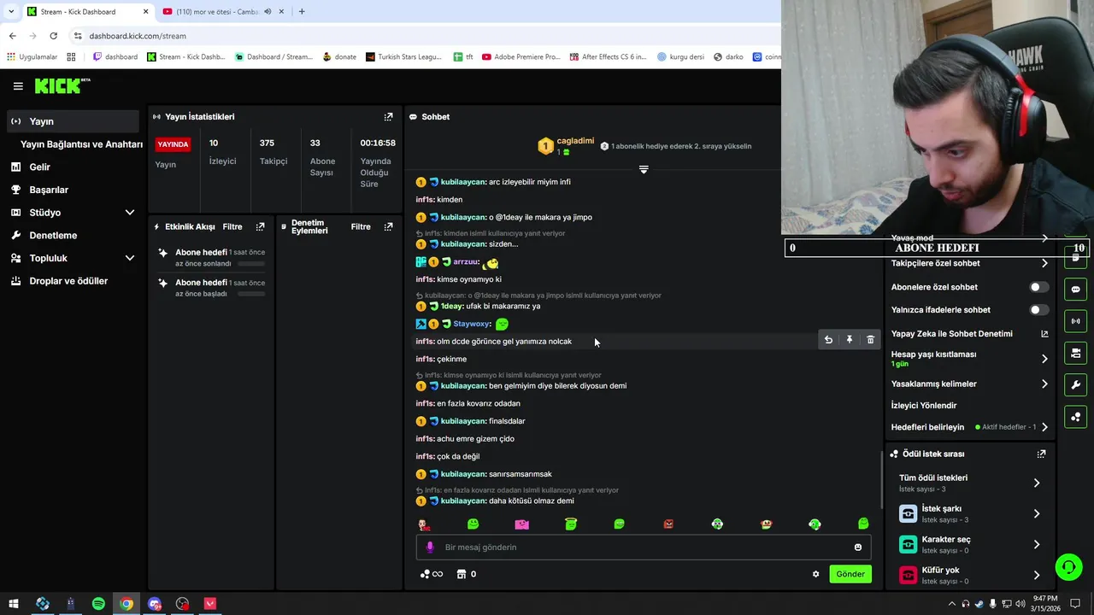Image resolution: width=1094 pixels, height=615 pixels.
Task: Click cagladimi in the gift leaderboard
Action: tap(575, 141)
